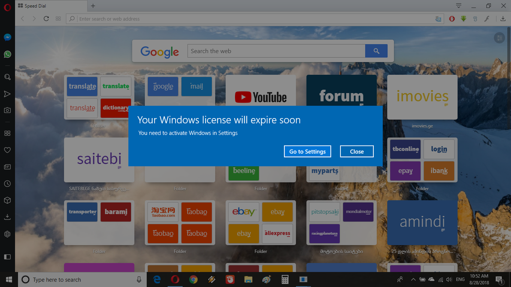The height and width of the screenshot is (287, 511).
Task: Open Speed Dial from the sidebar grid icon
Action: point(7,134)
